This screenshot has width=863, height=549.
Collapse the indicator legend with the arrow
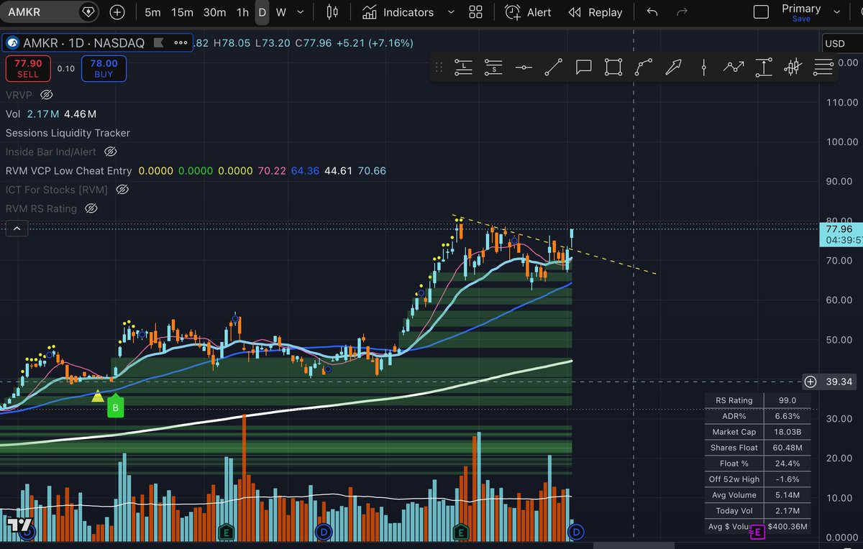[17, 229]
